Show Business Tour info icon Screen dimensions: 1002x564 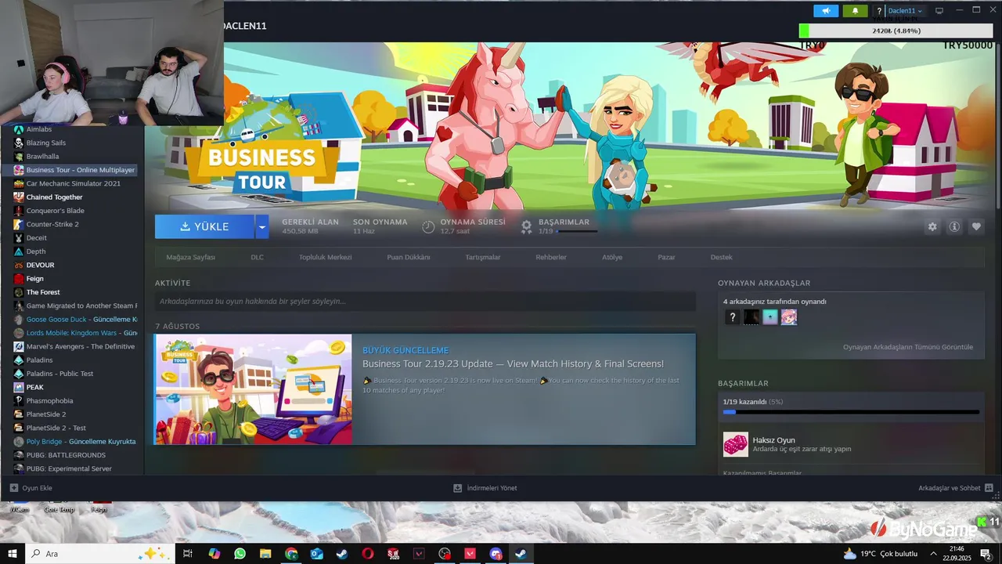pyautogui.click(x=954, y=226)
